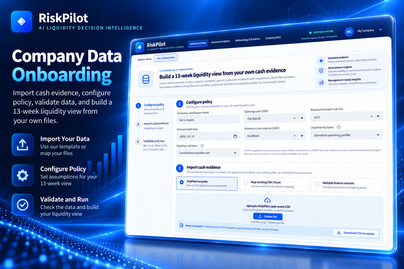Click the Configure Policy gear icon
This screenshot has height=269, width=404.
(x=23, y=175)
